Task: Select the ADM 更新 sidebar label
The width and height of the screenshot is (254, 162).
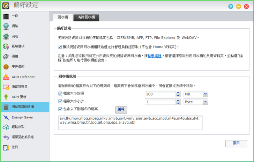Action: pos(19,97)
